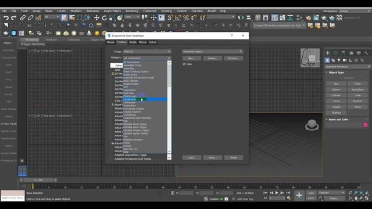Toggle the Angle Snap button
Screen dimensions: 372x209
pyautogui.click(x=178, y=18)
